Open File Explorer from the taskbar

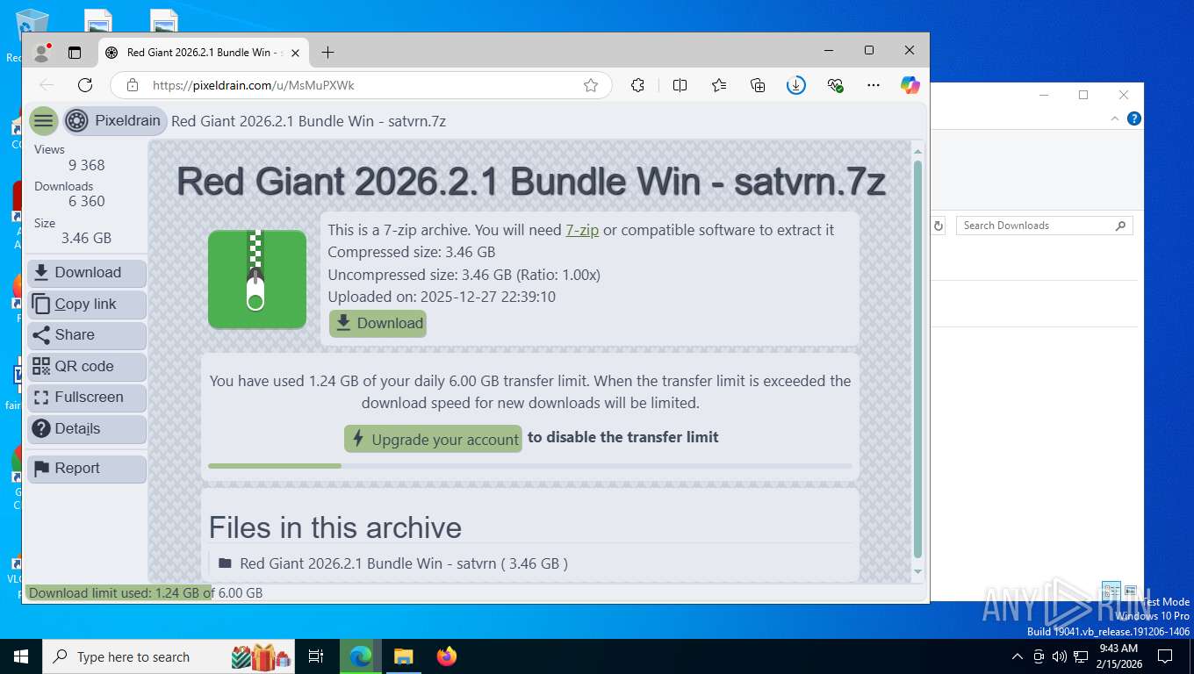(x=403, y=656)
